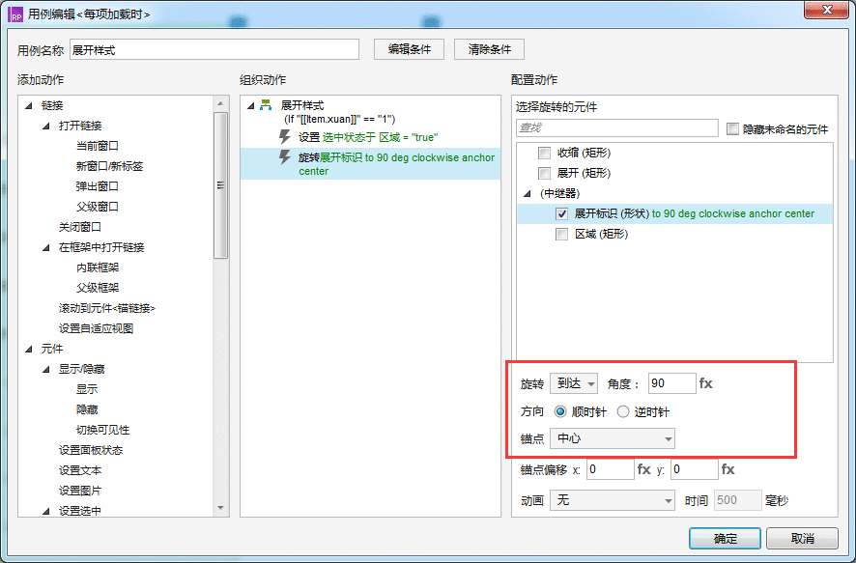Click the 编辑条件 button
Screen dimensions: 856x563
[410, 49]
